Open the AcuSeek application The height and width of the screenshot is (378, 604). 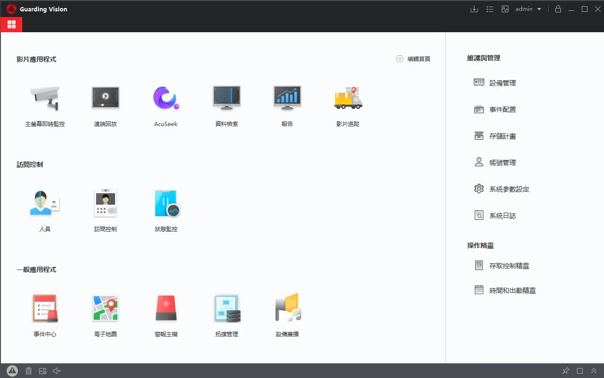tap(166, 99)
